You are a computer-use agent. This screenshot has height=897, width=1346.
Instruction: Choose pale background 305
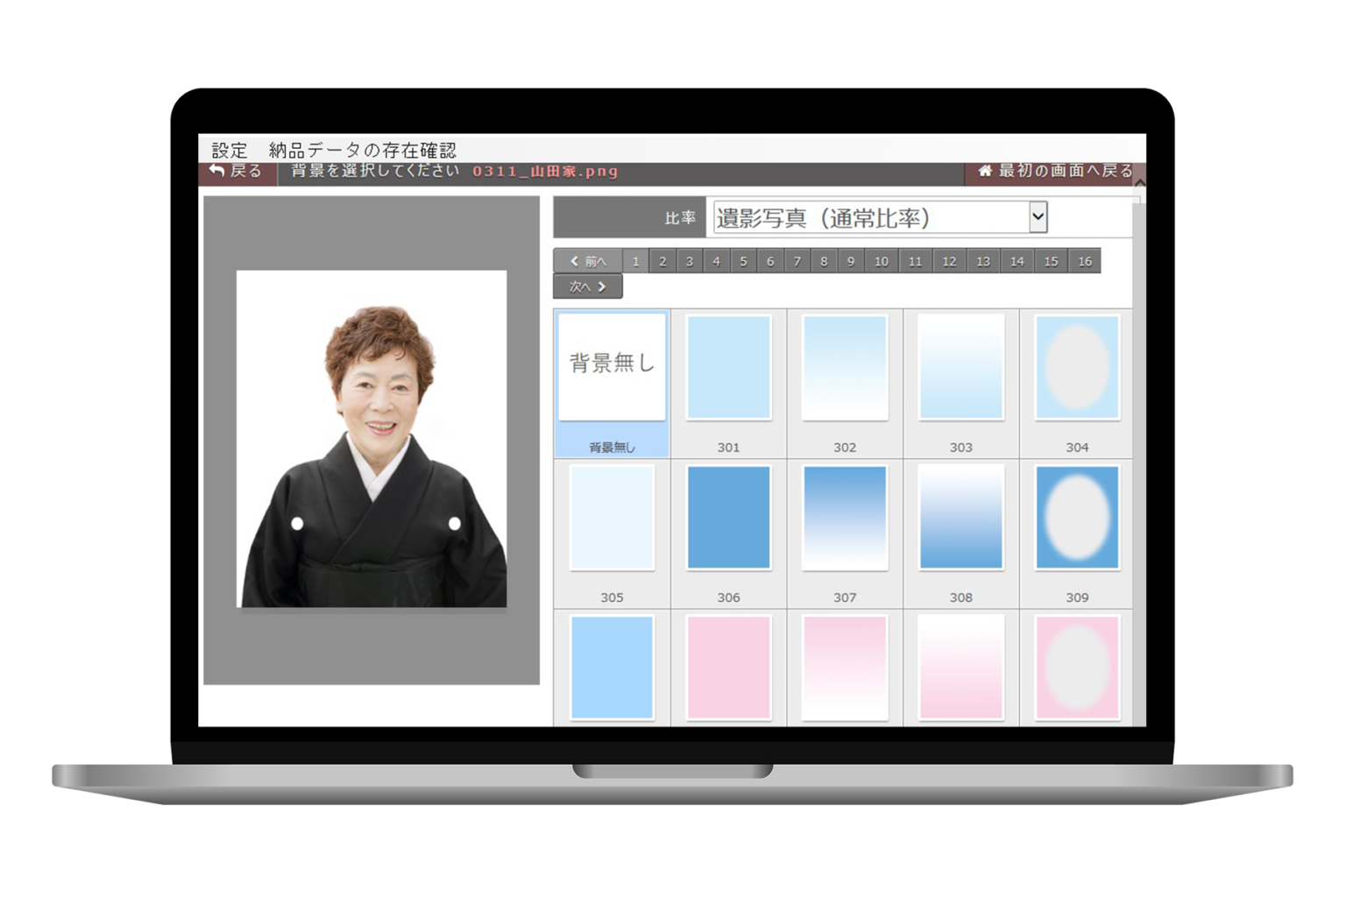612,518
